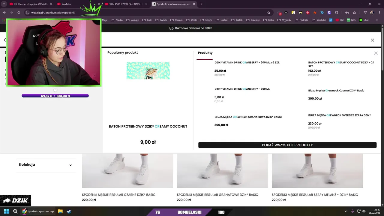384x216 pixels.
Task: Open the yellow W extension icon
Action: 300,13
